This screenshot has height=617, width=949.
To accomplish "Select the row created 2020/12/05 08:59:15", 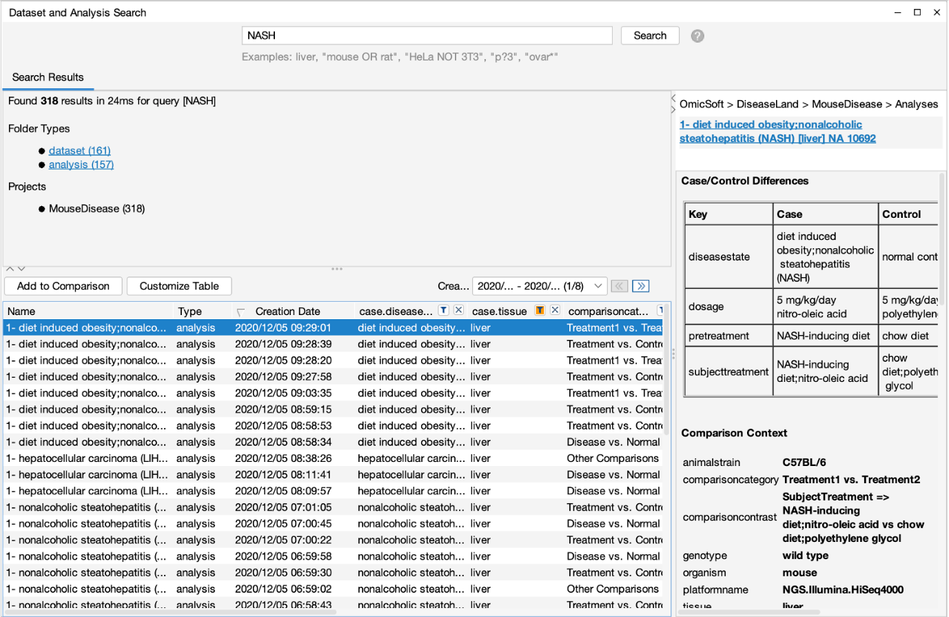I will click(x=334, y=409).
